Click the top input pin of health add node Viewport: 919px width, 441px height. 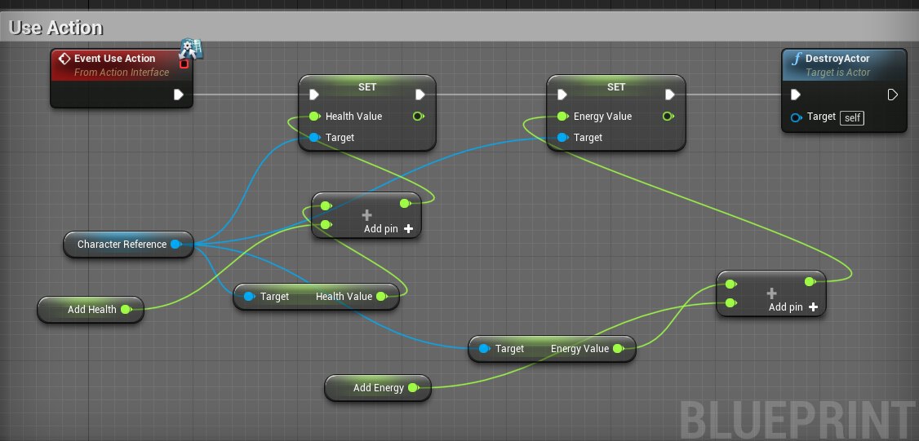[326, 205]
